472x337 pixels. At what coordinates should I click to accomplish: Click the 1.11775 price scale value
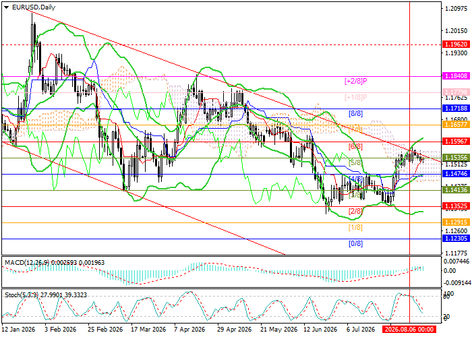pyautogui.click(x=456, y=253)
